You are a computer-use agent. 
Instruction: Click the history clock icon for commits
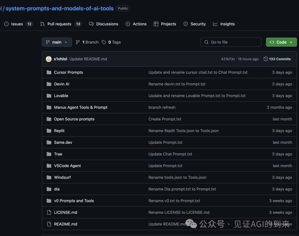[266, 59]
